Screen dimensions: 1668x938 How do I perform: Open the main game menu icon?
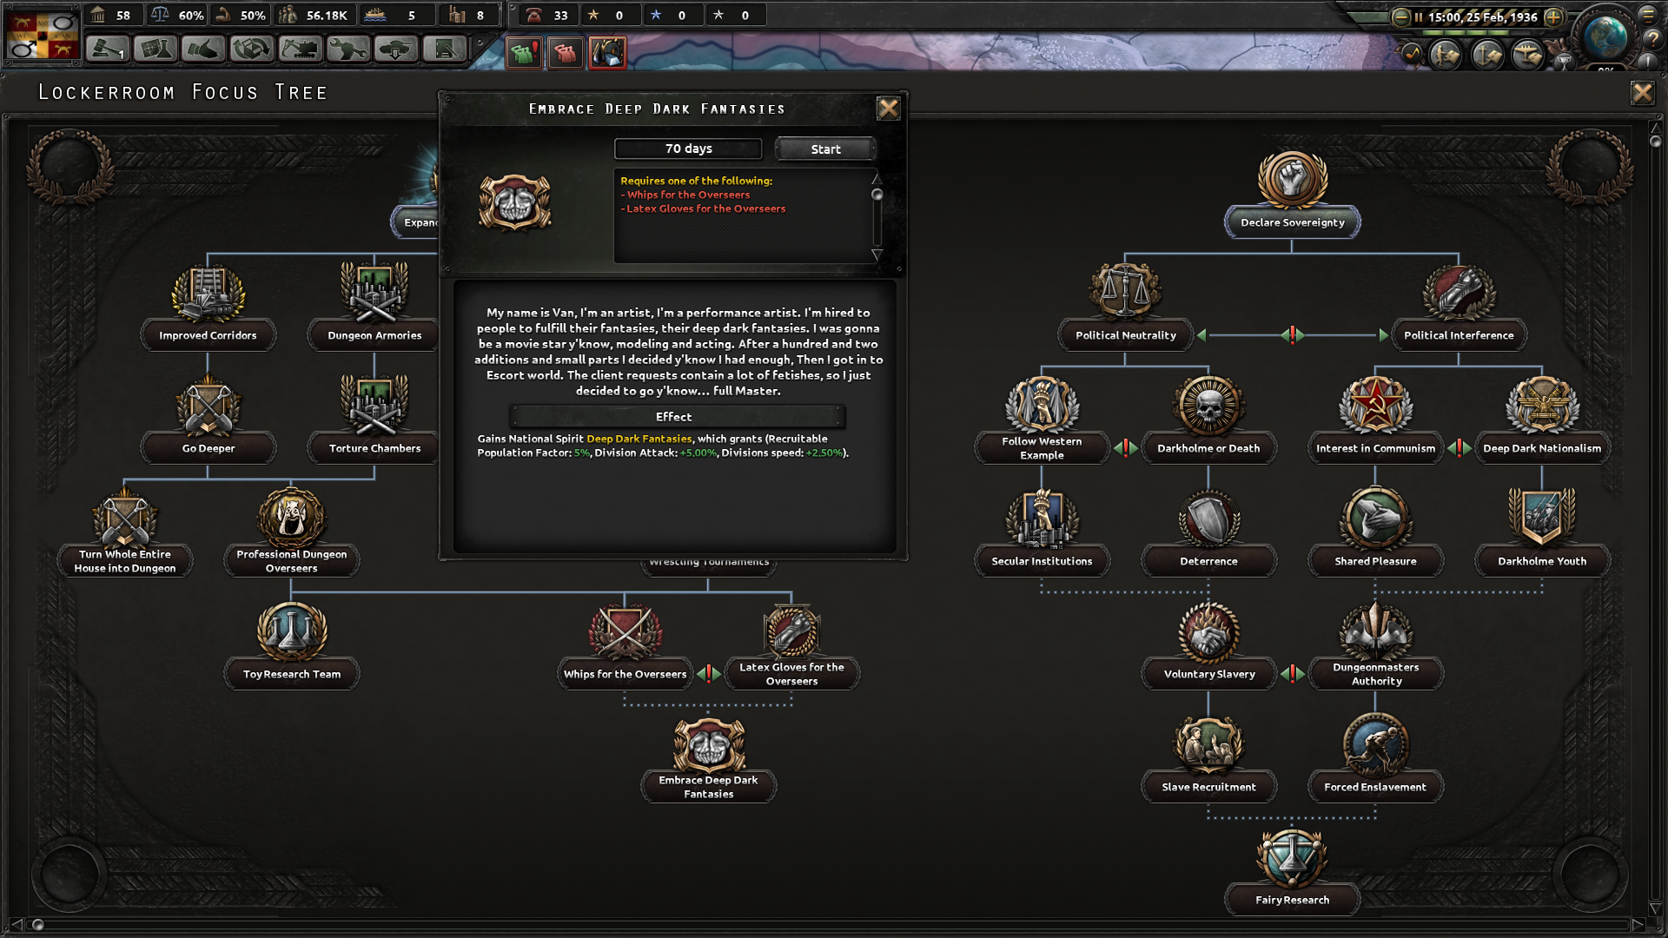click(x=1648, y=15)
